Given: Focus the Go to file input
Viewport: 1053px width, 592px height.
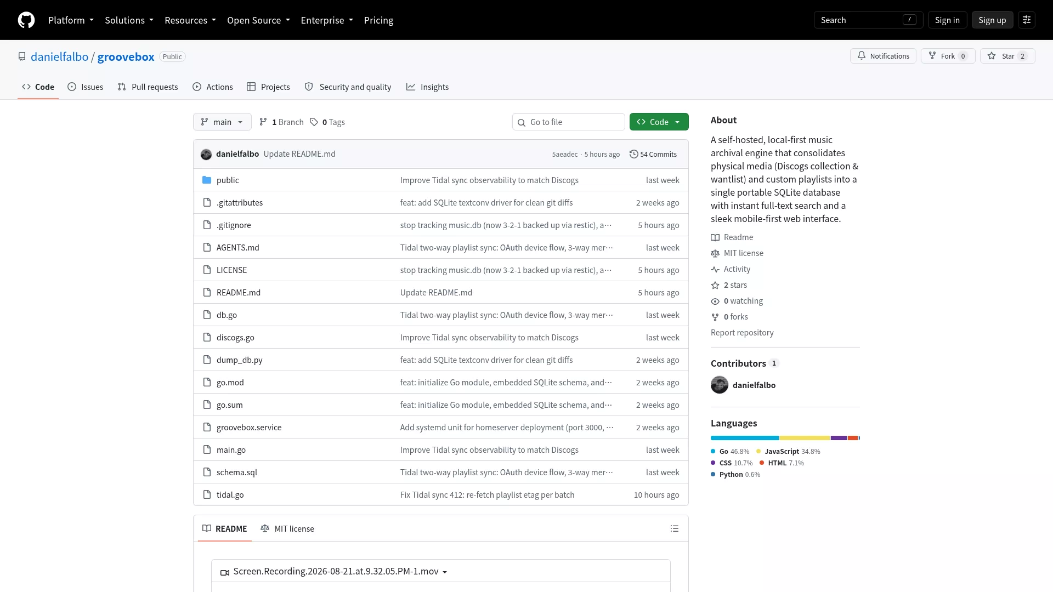Looking at the screenshot, I should pyautogui.click(x=568, y=122).
